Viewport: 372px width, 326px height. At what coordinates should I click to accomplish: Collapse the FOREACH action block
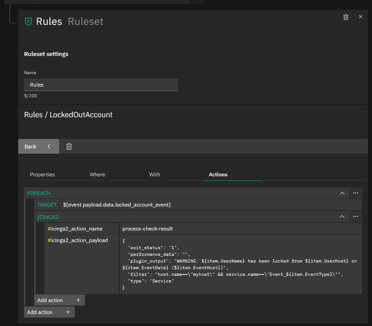(342, 193)
